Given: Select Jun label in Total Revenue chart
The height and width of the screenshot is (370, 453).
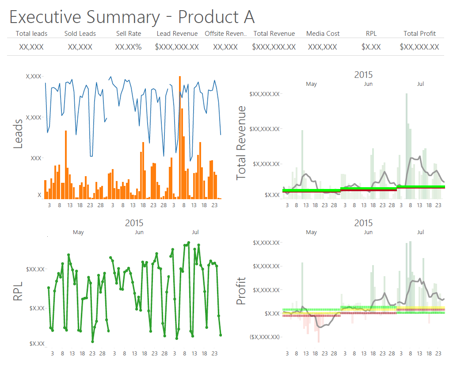Looking at the screenshot, I should (368, 84).
